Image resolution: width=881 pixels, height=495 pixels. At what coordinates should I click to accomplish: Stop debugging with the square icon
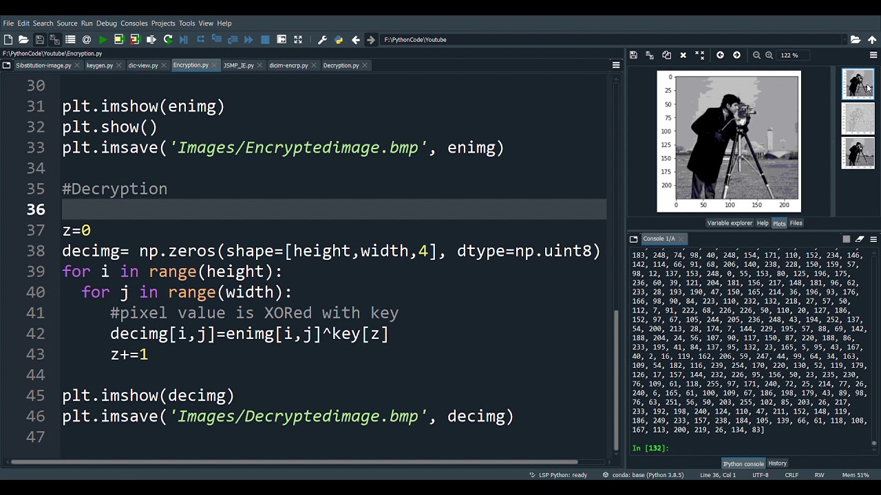click(x=265, y=40)
